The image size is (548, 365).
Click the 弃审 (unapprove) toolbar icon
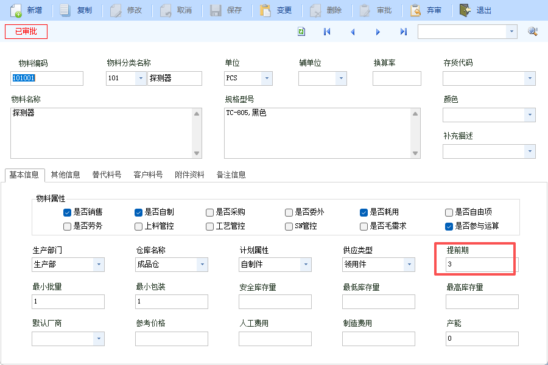[x=415, y=10]
